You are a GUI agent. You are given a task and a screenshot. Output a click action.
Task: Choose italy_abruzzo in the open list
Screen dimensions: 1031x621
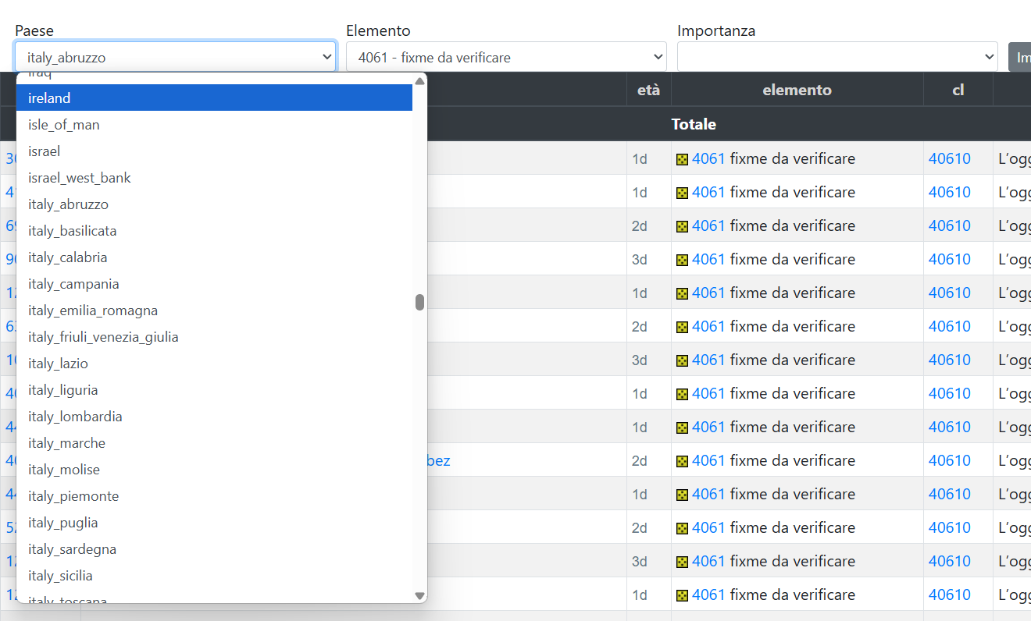pyautogui.click(x=214, y=204)
